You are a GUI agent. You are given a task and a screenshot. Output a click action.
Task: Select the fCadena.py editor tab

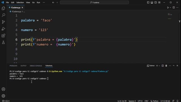16,8
